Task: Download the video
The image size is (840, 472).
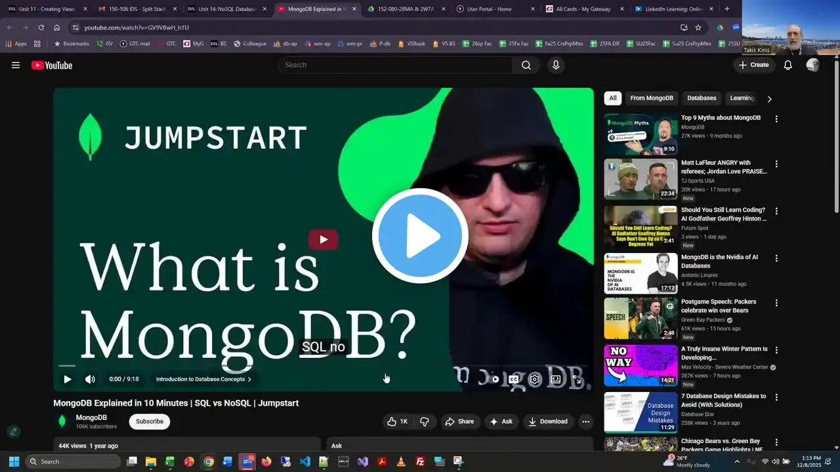Action: pyautogui.click(x=548, y=422)
